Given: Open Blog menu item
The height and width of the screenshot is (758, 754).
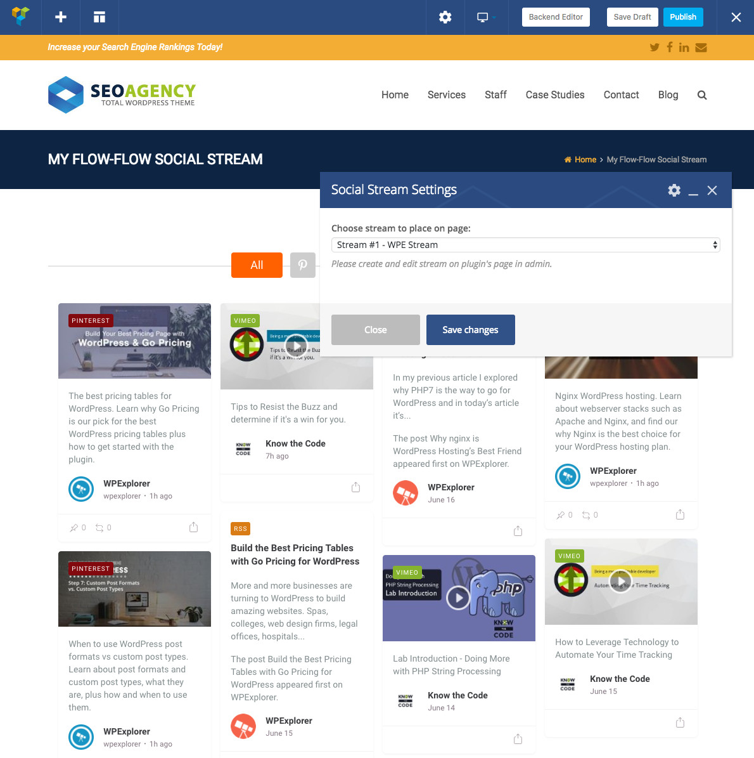Looking at the screenshot, I should [x=668, y=95].
